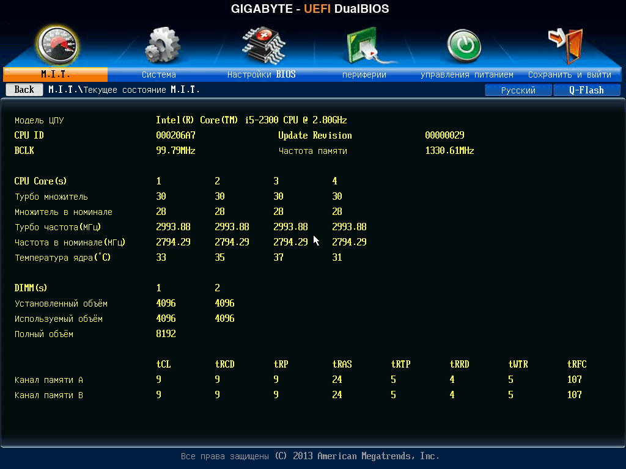Screen dimensions: 626x469
Task: Go to Настройки BIOS tab
Action: tap(262, 75)
